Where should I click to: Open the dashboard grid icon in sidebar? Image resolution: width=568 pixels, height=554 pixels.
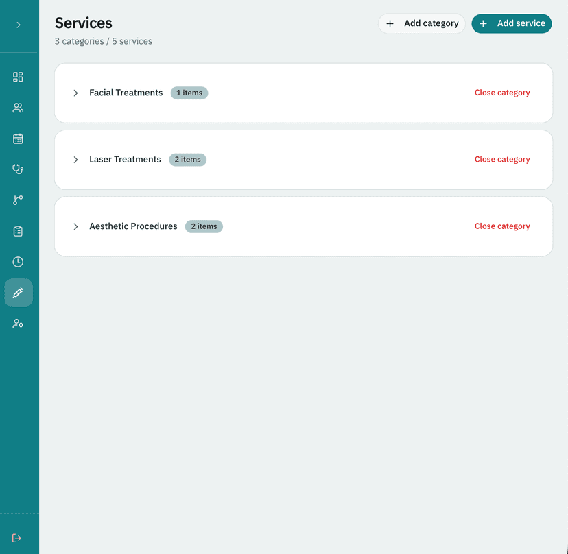[18, 77]
